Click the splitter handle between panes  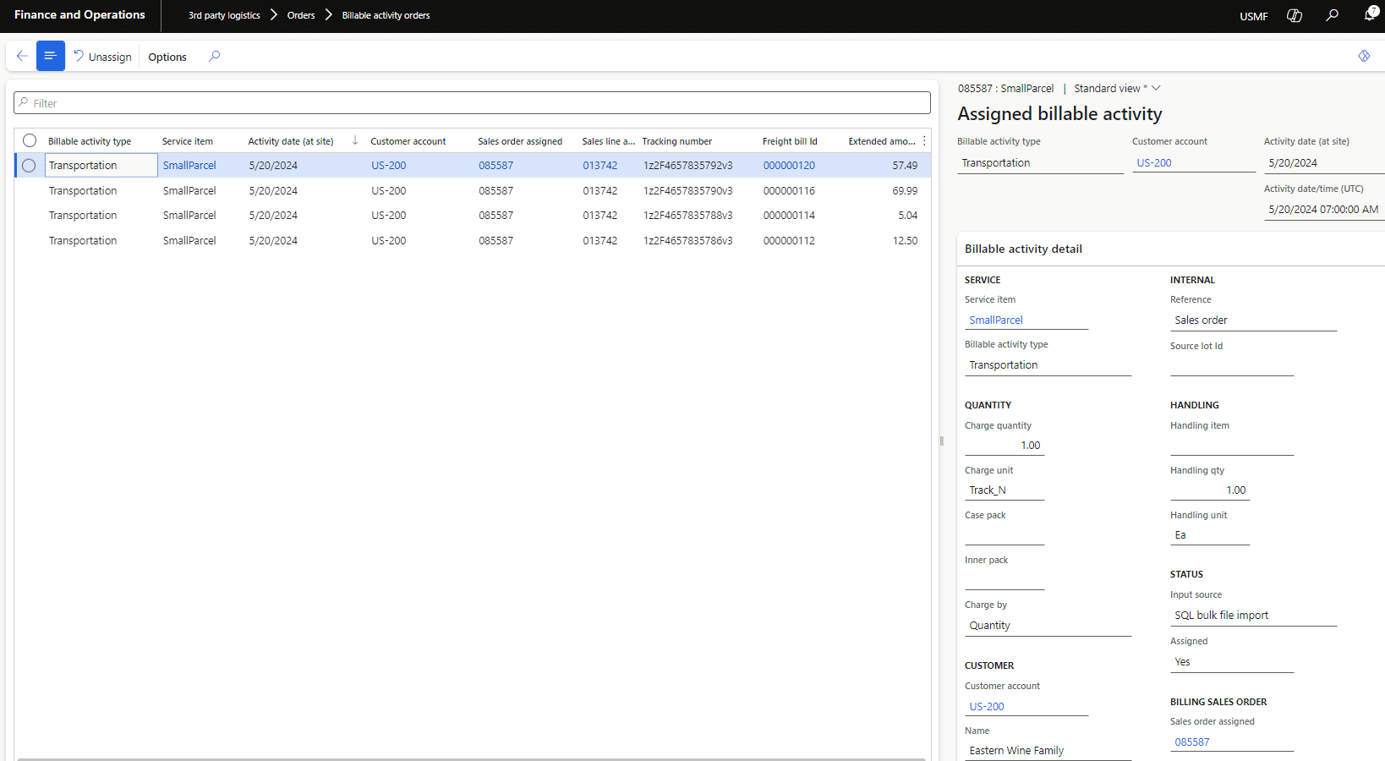pos(941,441)
